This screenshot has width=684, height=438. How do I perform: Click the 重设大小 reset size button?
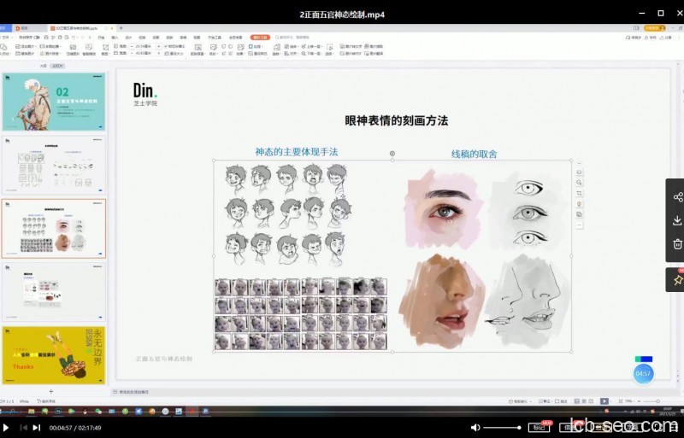point(174,53)
